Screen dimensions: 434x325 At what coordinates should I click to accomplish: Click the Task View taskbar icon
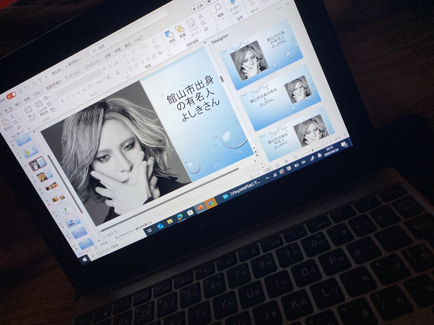(x=149, y=231)
